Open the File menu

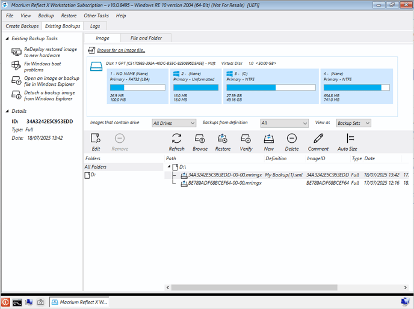point(10,16)
